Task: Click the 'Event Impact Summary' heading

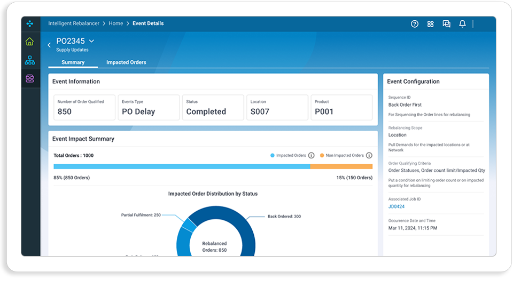Action: [x=83, y=139]
